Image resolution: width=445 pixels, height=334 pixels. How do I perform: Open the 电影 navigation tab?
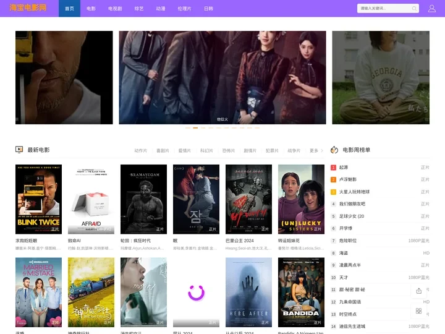point(91,9)
